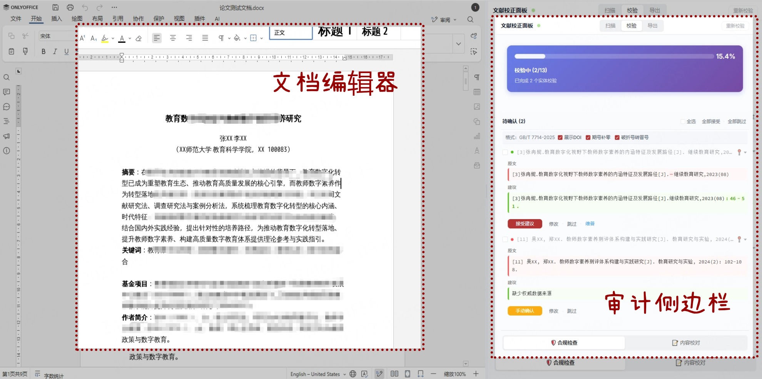Open image settings in the right sidebar
The width and height of the screenshot is (762, 379).
pyautogui.click(x=477, y=106)
